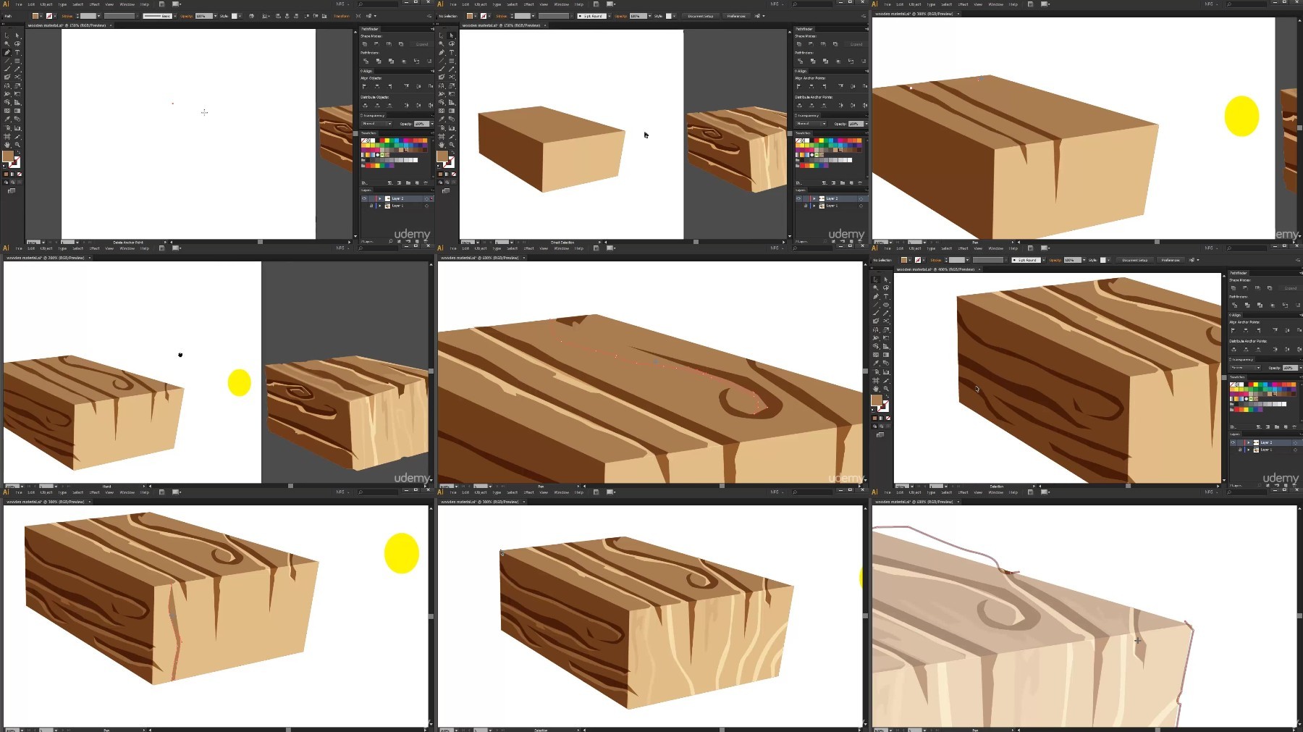Choose the Pencil tool in top-left frame

[17, 69]
